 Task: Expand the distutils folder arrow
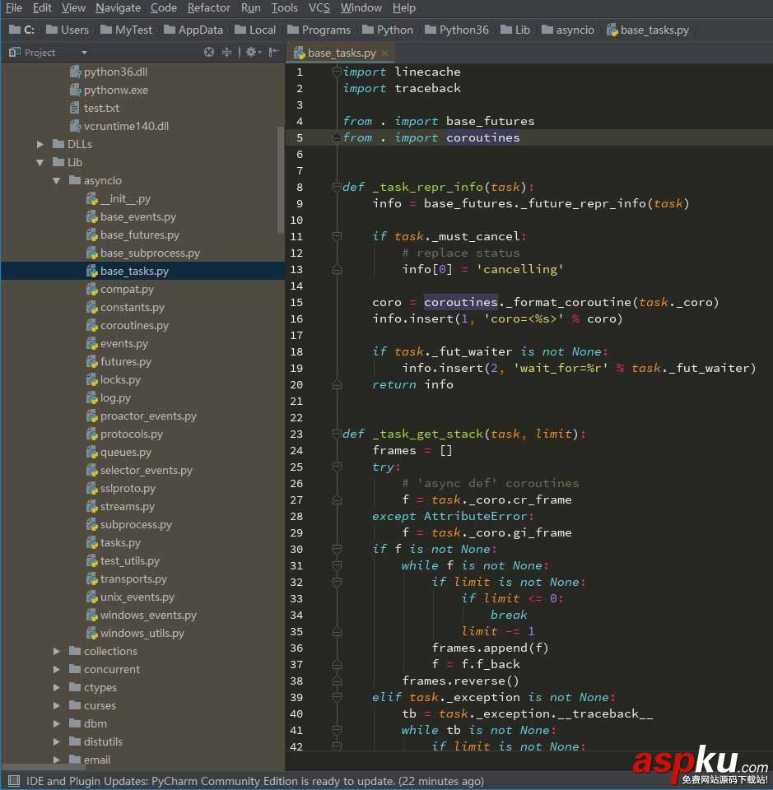pos(57,741)
